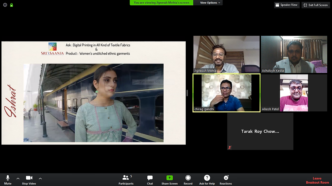Leave Breakout Room
The height and width of the screenshot is (186, 332).
pyautogui.click(x=317, y=180)
